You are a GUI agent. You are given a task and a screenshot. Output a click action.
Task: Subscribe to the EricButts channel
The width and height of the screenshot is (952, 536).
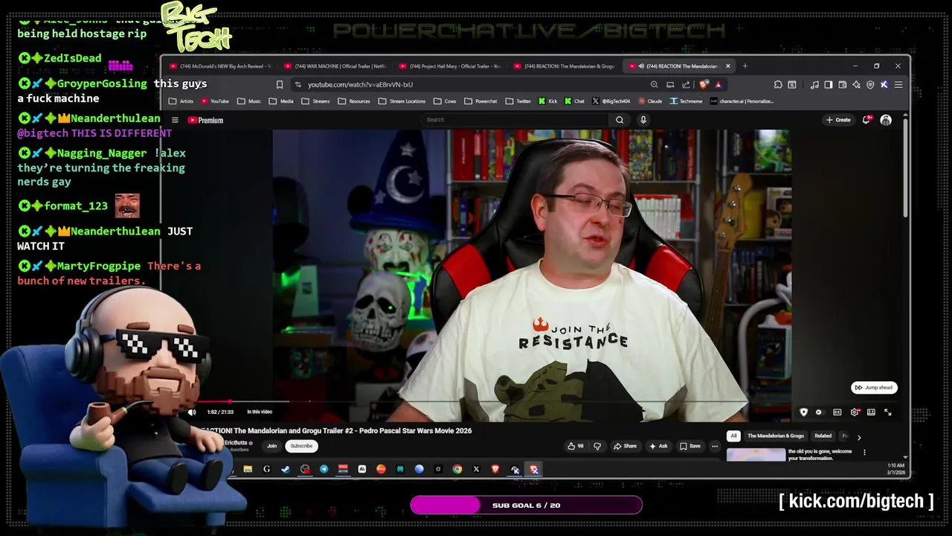301,446
